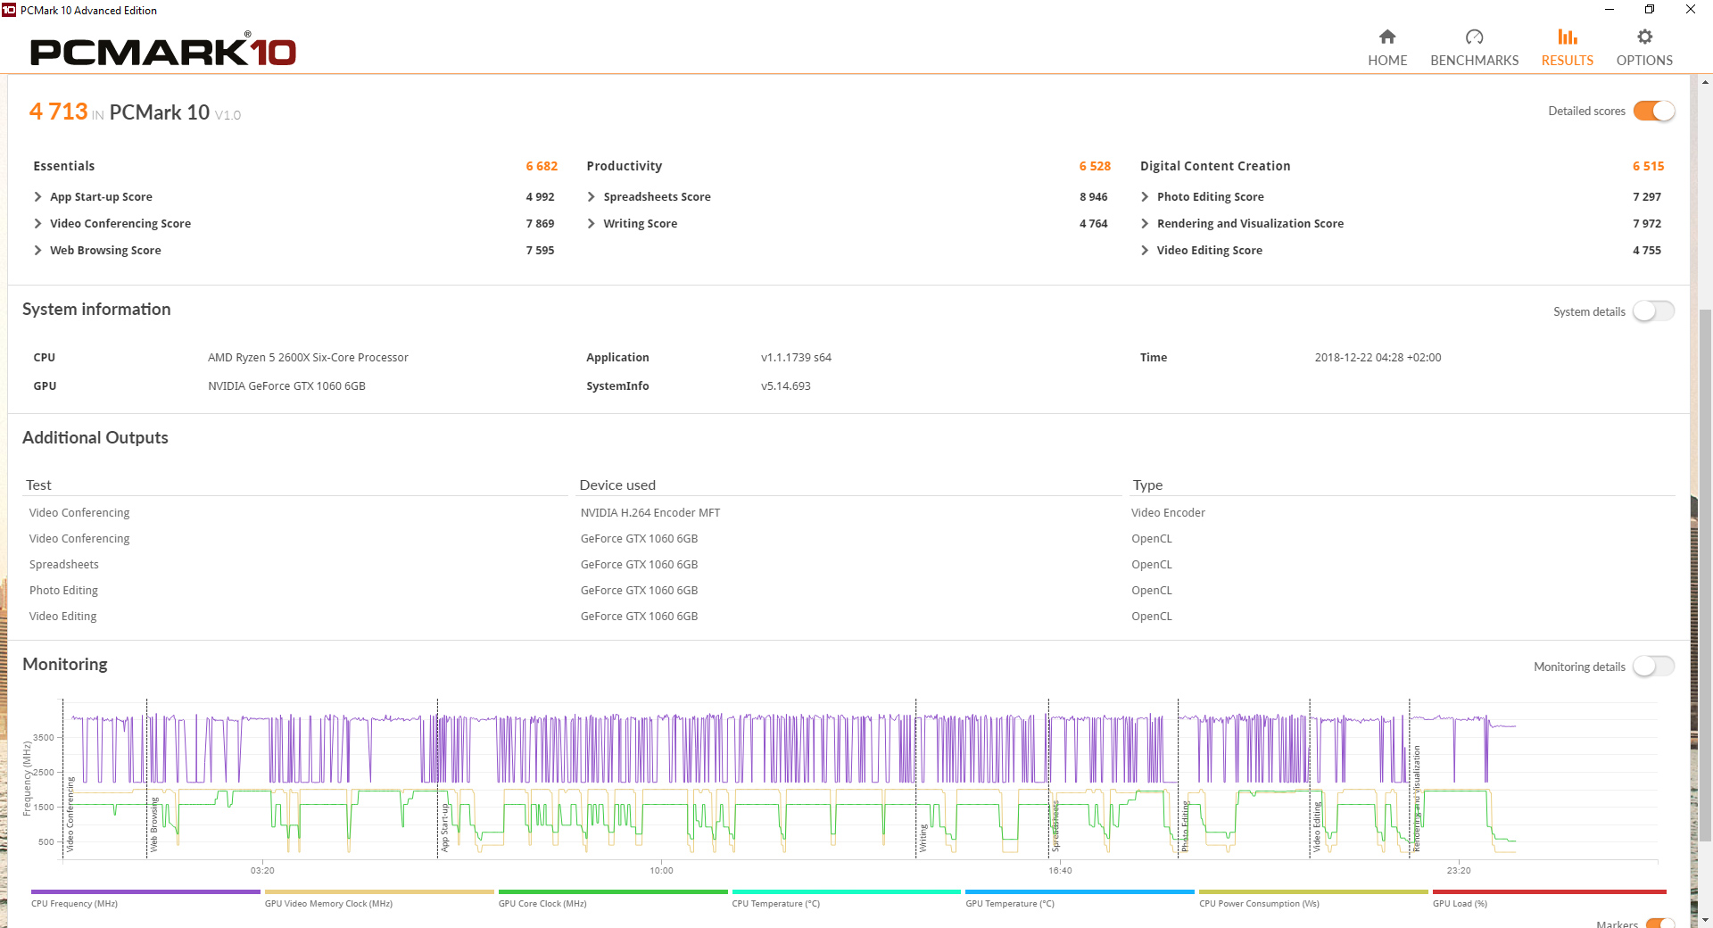Click the Video Encoder type cell
The image size is (1713, 928).
[1168, 513]
